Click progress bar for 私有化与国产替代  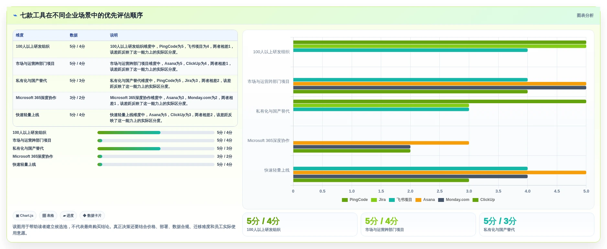tap(156, 149)
